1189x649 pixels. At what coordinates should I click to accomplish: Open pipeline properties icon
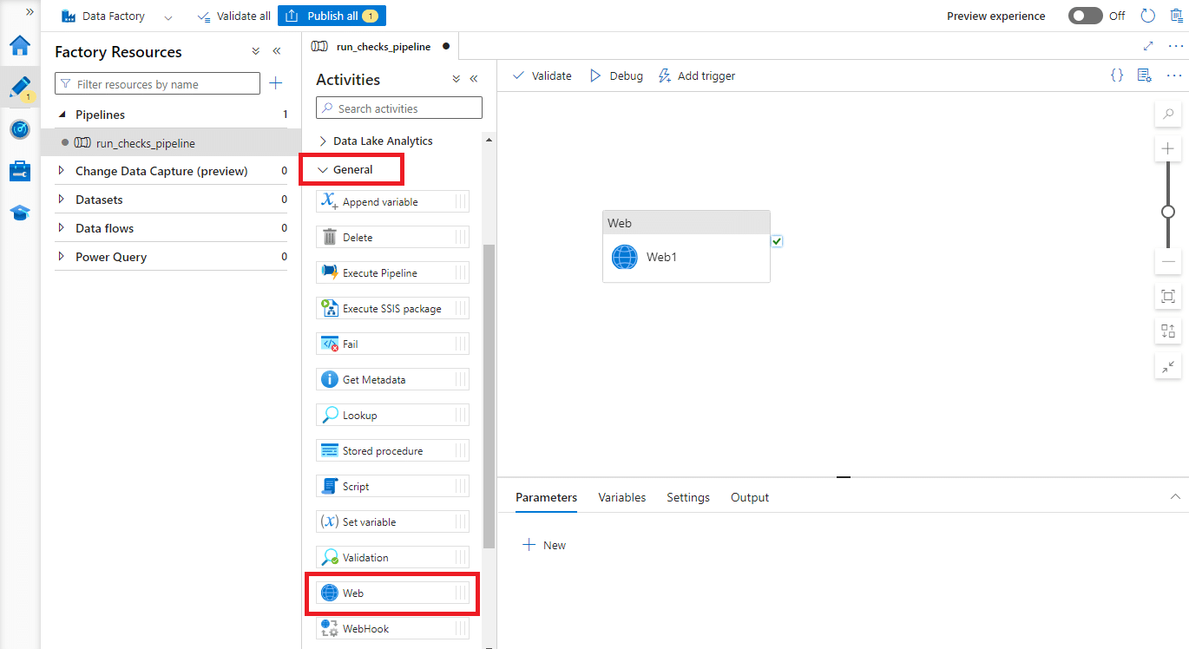tap(1145, 75)
